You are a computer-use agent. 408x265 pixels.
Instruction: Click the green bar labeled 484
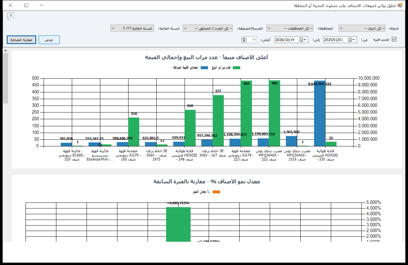[246, 113]
